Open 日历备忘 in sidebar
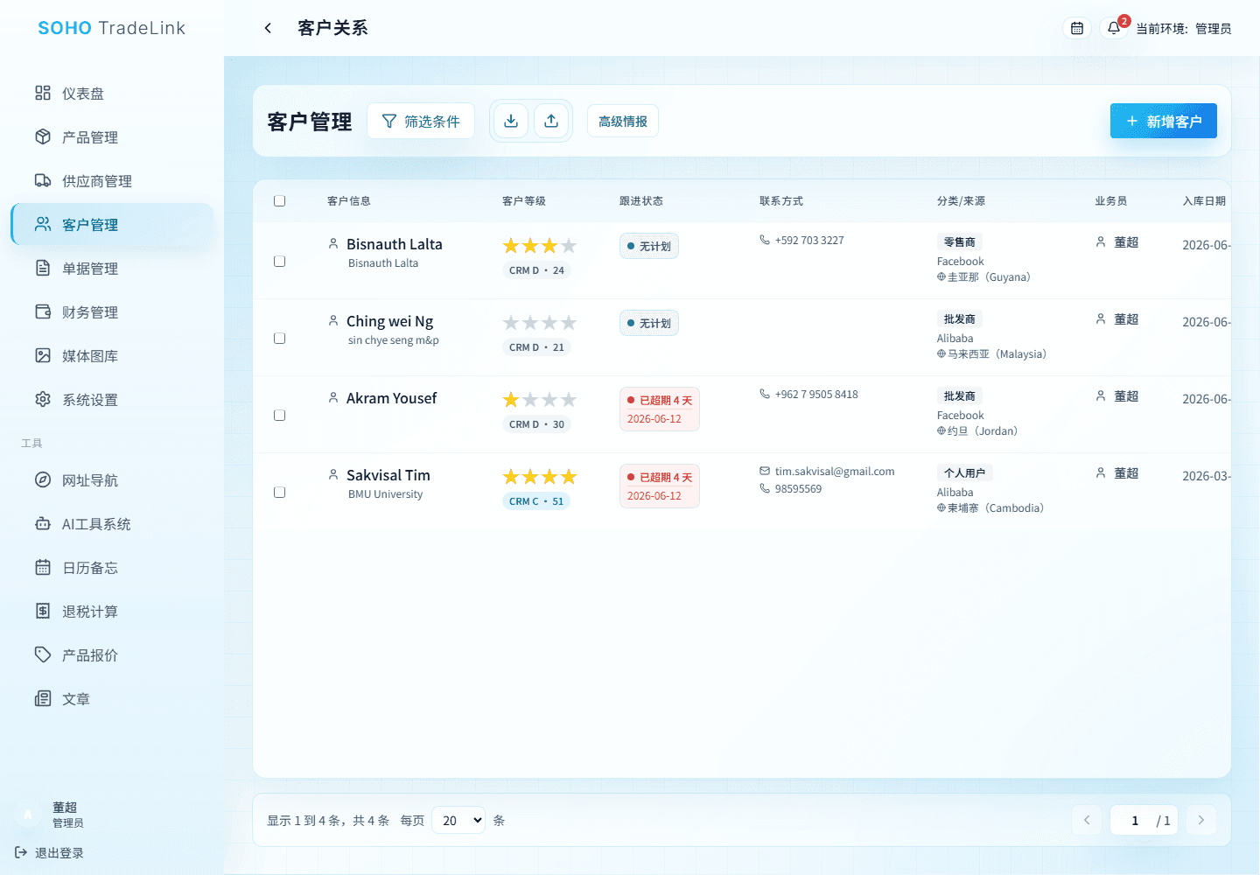This screenshot has width=1260, height=875. click(x=112, y=567)
